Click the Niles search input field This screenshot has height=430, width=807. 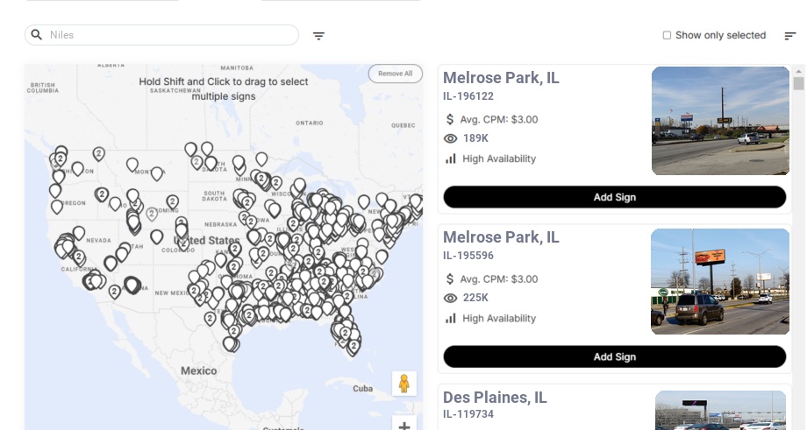[x=171, y=35]
